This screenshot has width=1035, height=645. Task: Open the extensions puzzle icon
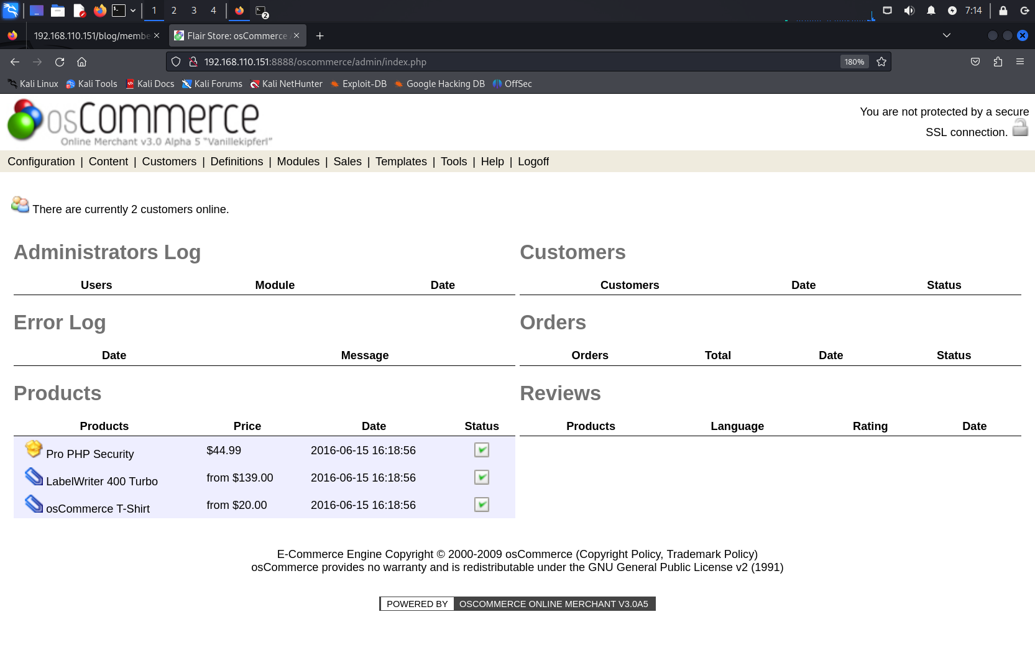998,62
